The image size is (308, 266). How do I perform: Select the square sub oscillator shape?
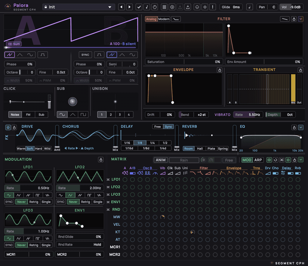[83, 115]
